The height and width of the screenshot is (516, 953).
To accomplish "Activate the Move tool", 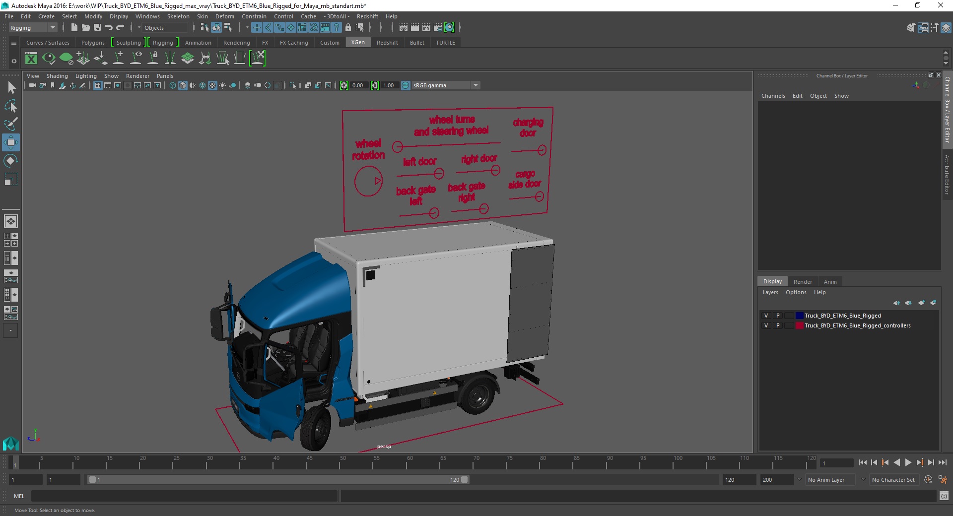I will click(11, 142).
